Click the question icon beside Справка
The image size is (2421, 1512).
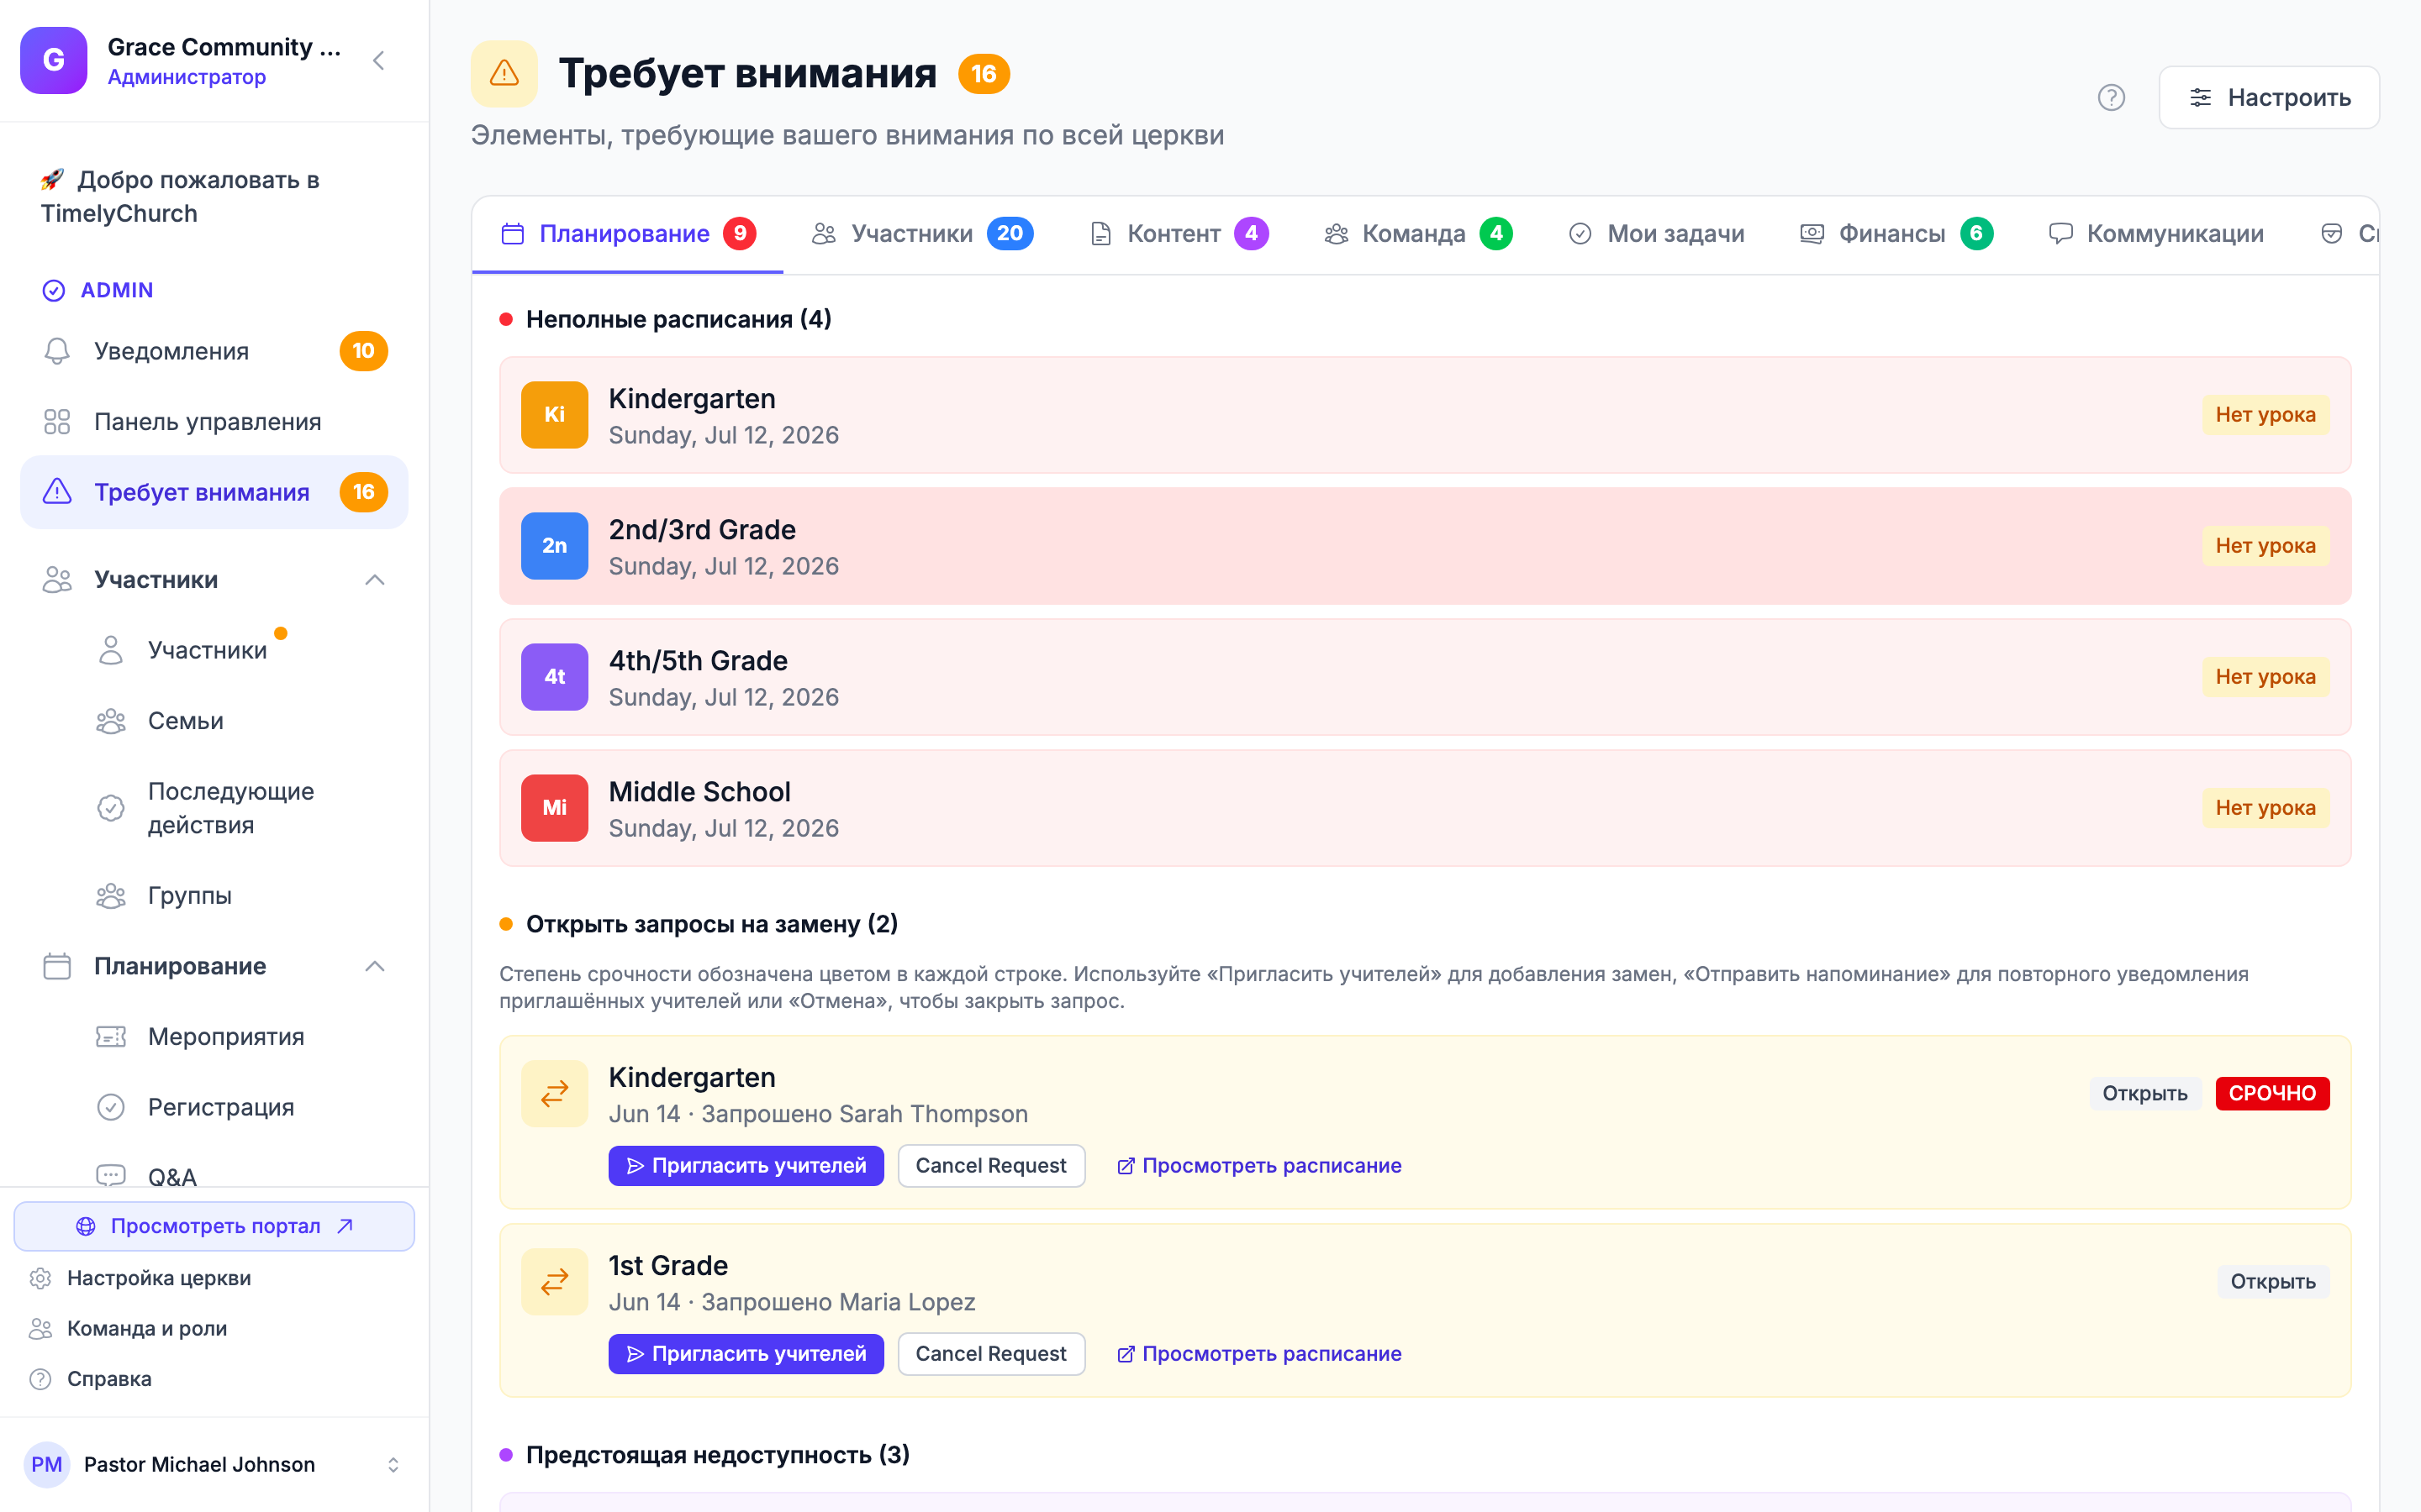tap(40, 1379)
